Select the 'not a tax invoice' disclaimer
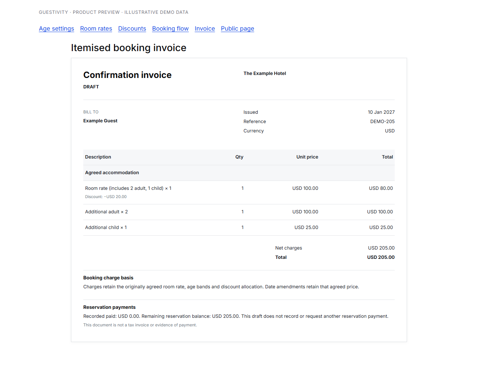Viewport: 478px width, 373px height. pos(140,325)
